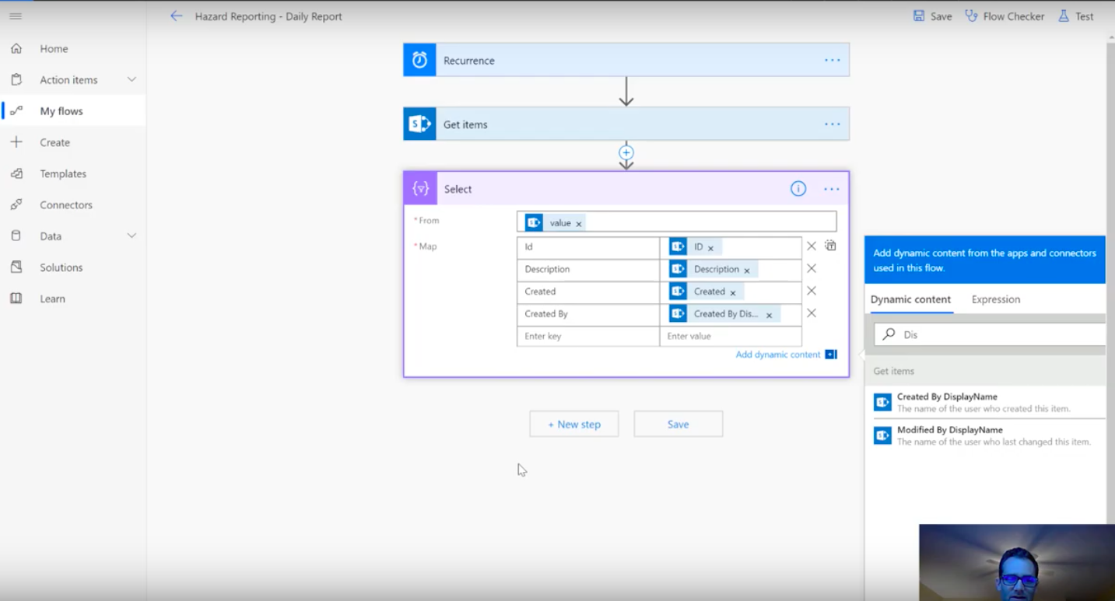The height and width of the screenshot is (601, 1115).
Task: Open Solutions in sidebar
Action: point(61,267)
